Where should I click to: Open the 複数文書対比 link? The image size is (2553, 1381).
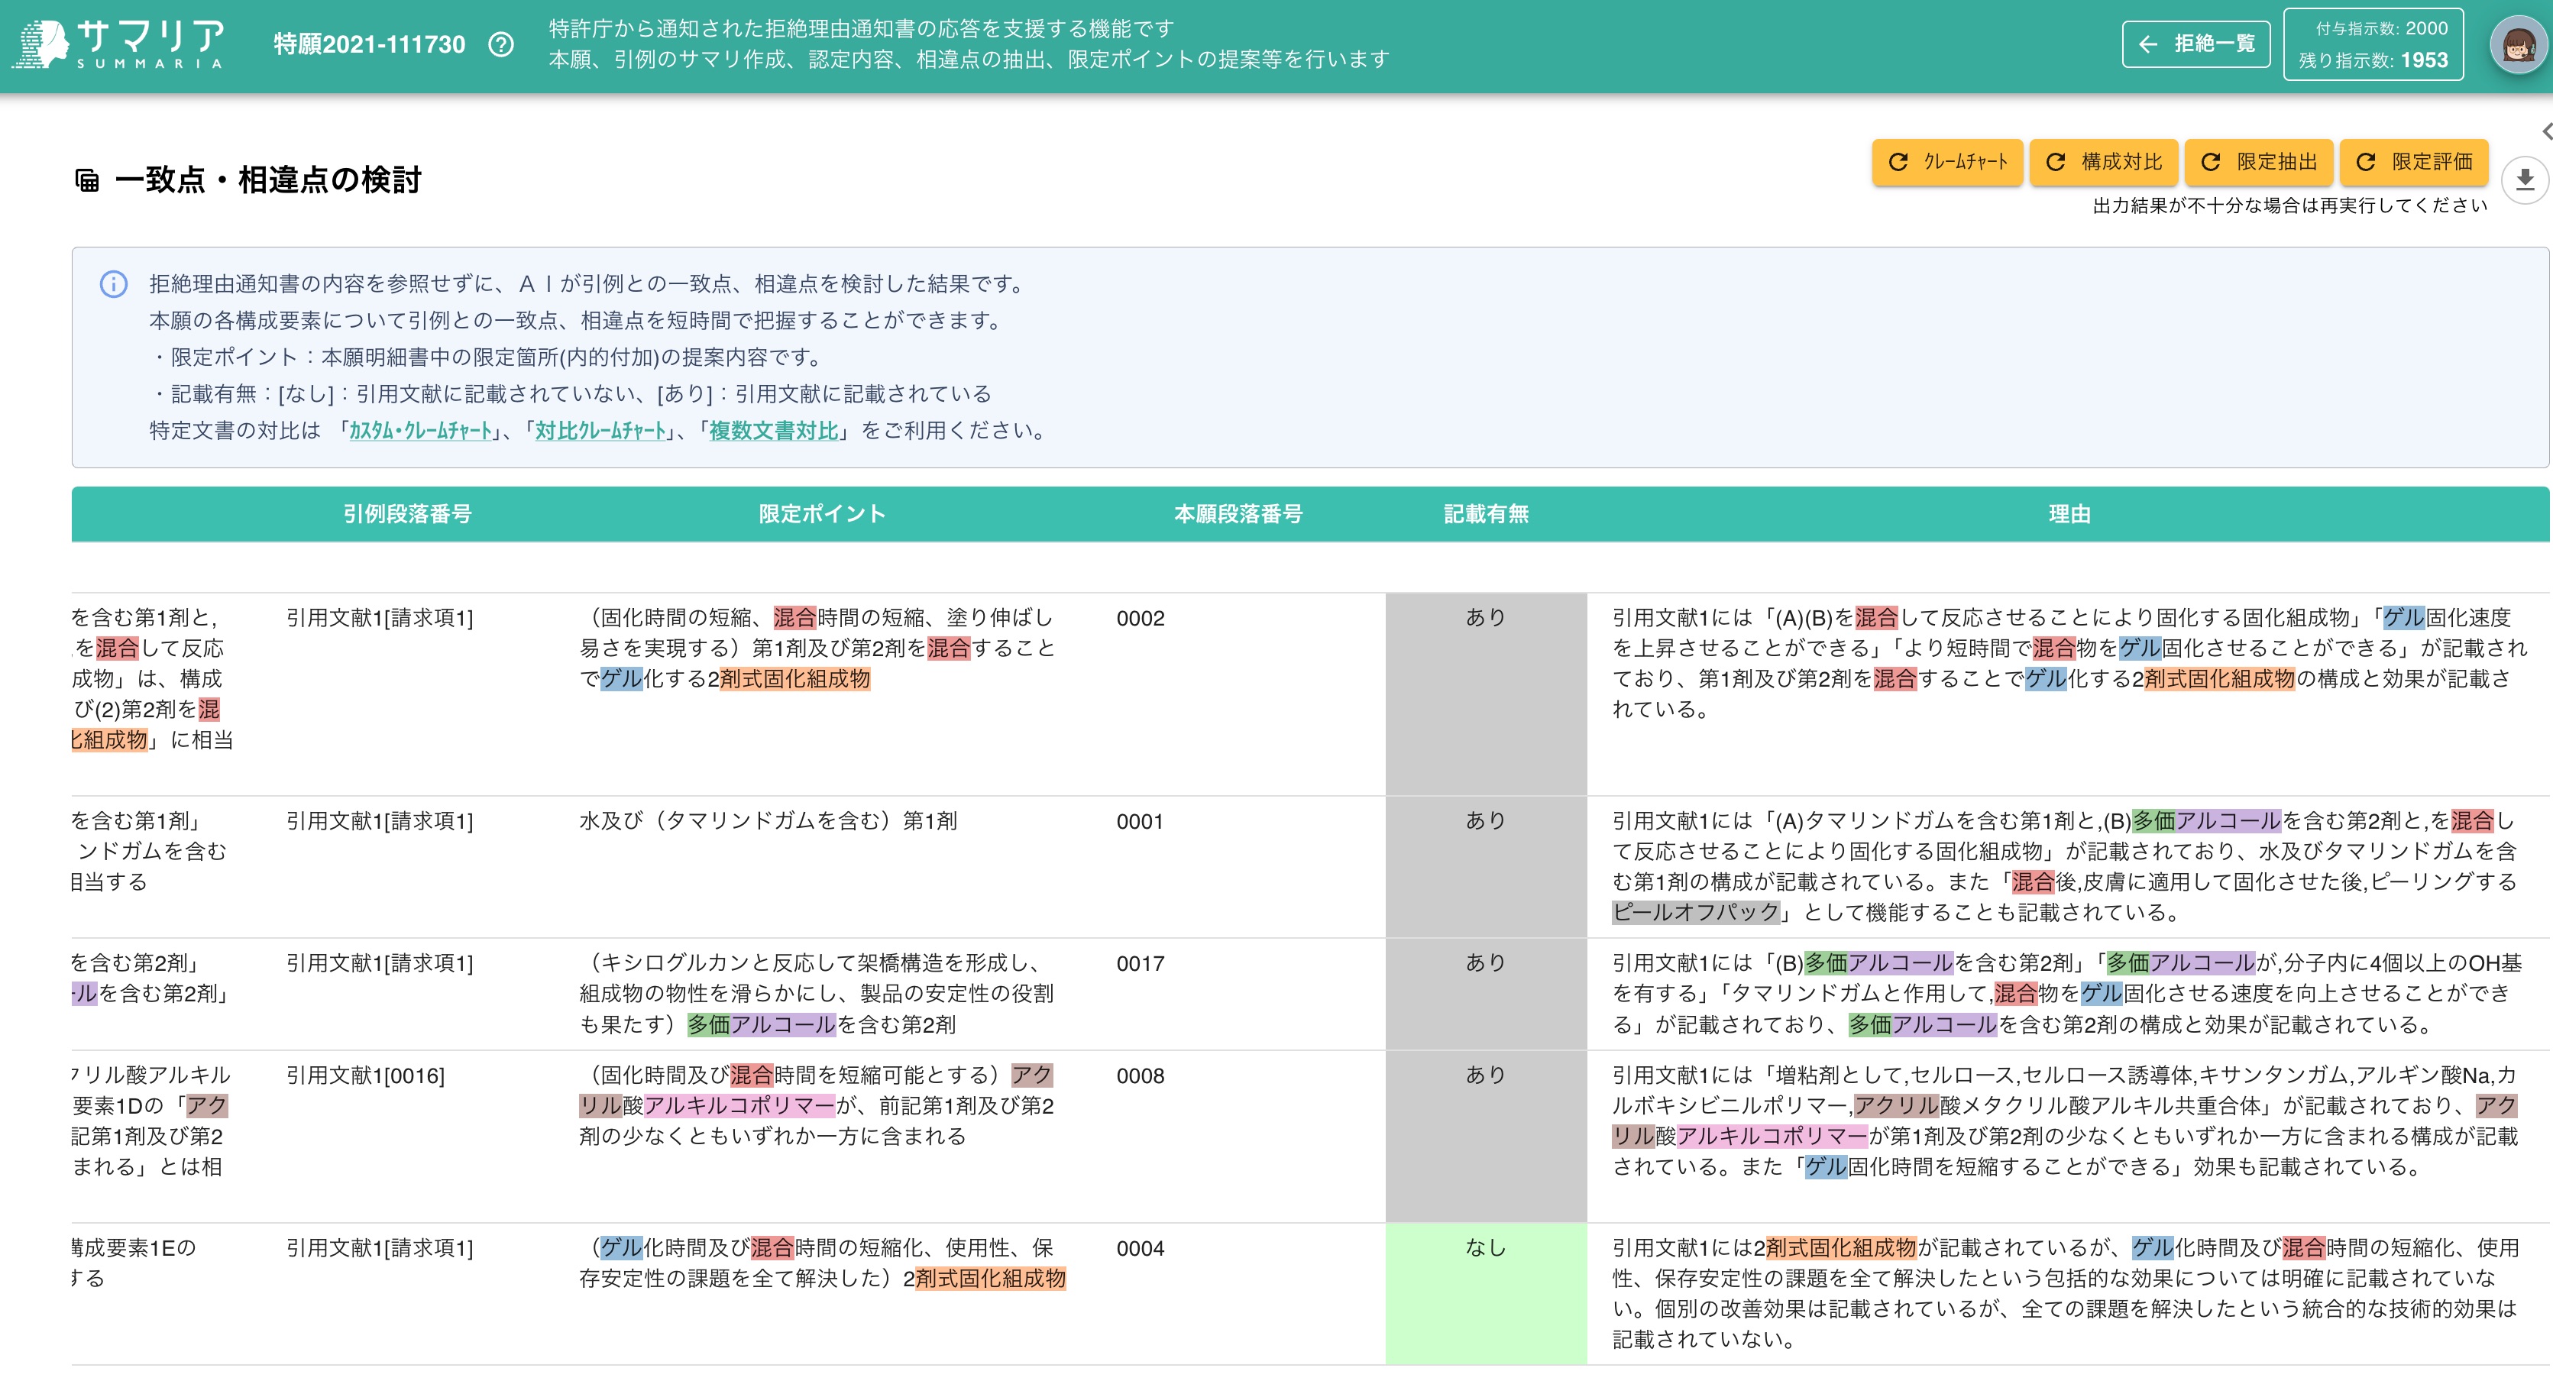point(768,431)
